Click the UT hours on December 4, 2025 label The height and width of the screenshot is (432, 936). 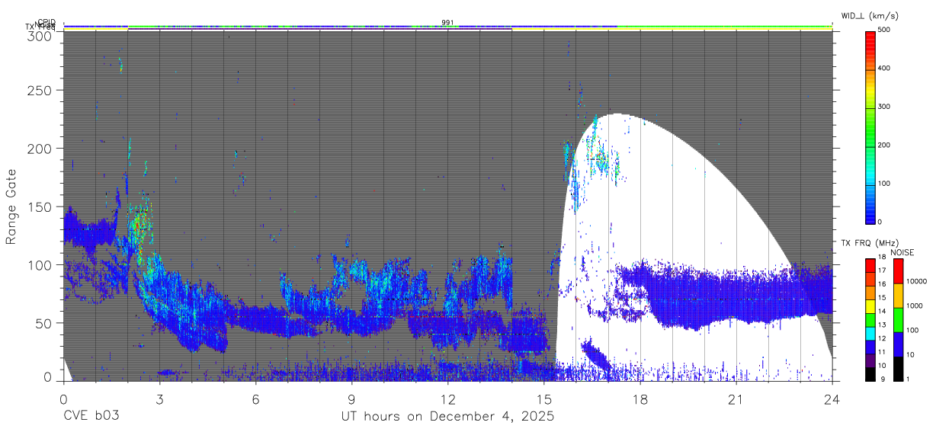pyautogui.click(x=447, y=417)
